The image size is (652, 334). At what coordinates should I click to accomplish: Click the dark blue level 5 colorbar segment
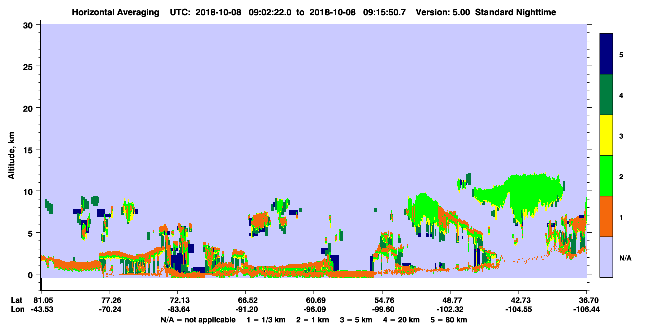(606, 54)
